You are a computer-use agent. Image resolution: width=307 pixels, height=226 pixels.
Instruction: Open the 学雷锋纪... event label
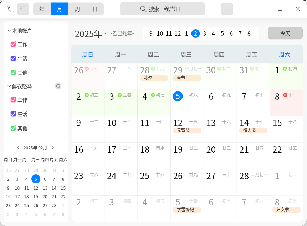(x=187, y=210)
